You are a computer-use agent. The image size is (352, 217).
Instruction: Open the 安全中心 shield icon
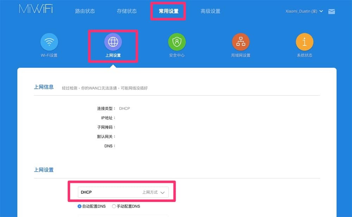(177, 42)
